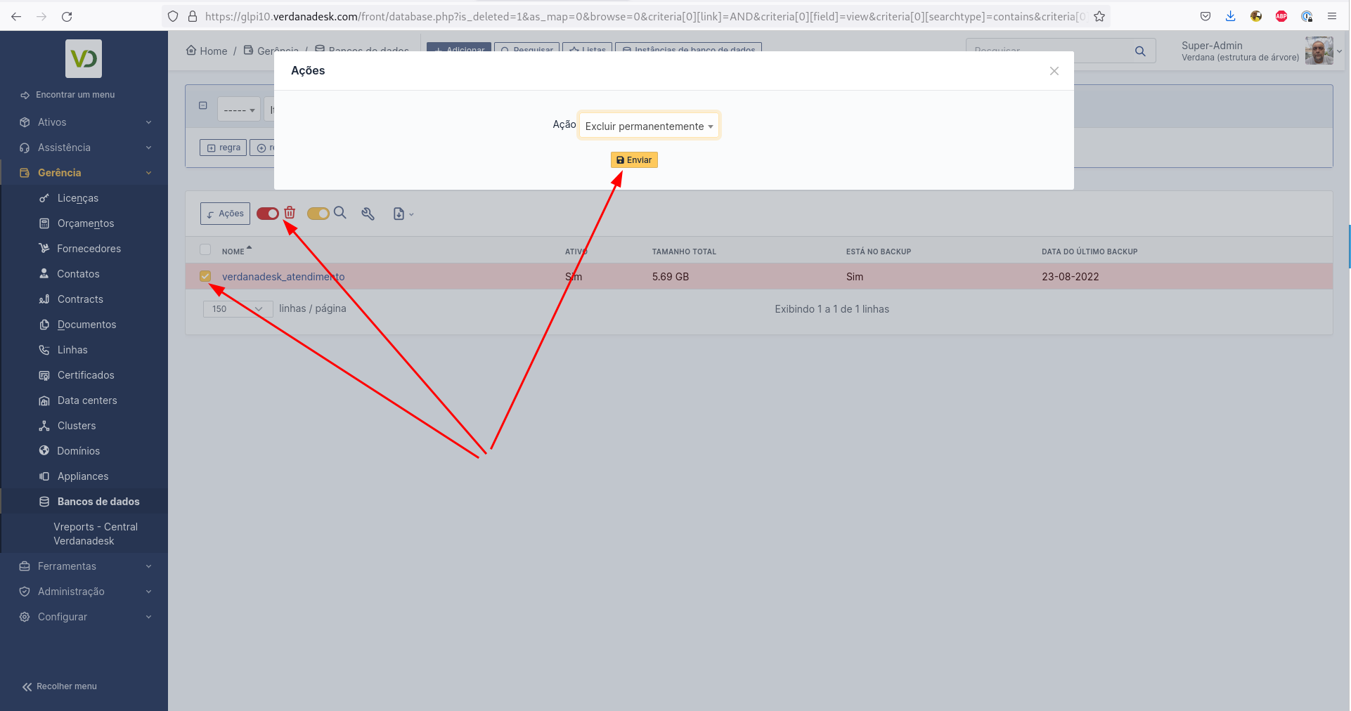Select Domínios in Gerência menu
Image resolution: width=1351 pixels, height=711 pixels.
(79, 450)
